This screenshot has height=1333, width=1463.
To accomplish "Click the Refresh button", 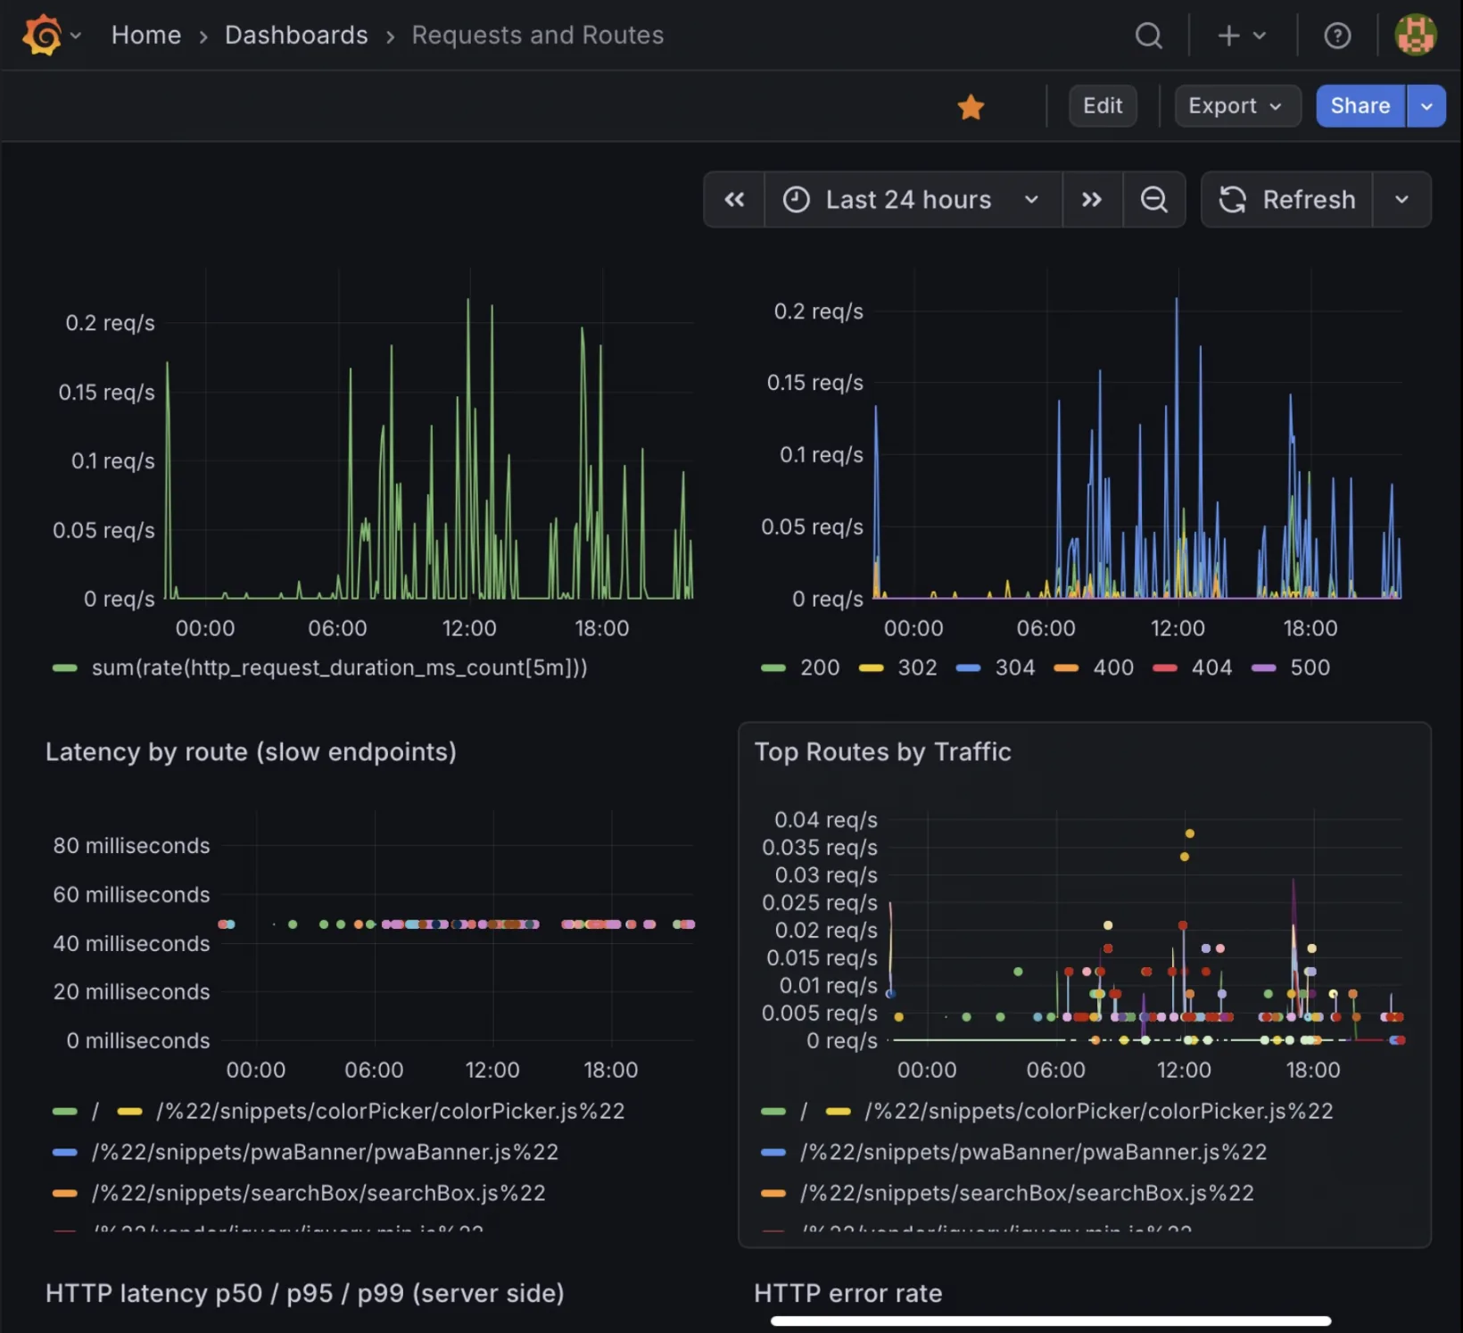I will 1286,200.
